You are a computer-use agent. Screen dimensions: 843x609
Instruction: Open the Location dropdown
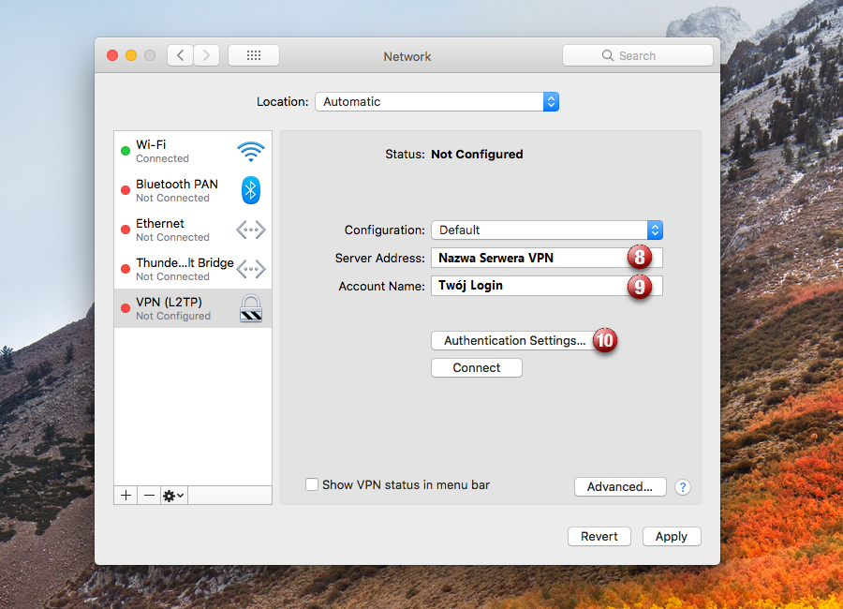(437, 102)
